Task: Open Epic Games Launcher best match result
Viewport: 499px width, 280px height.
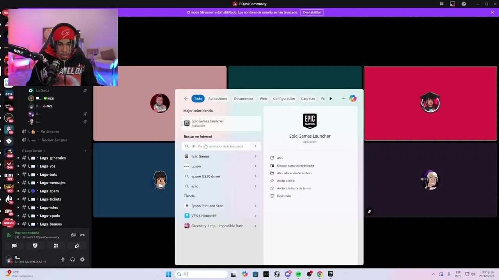Action: (221, 123)
